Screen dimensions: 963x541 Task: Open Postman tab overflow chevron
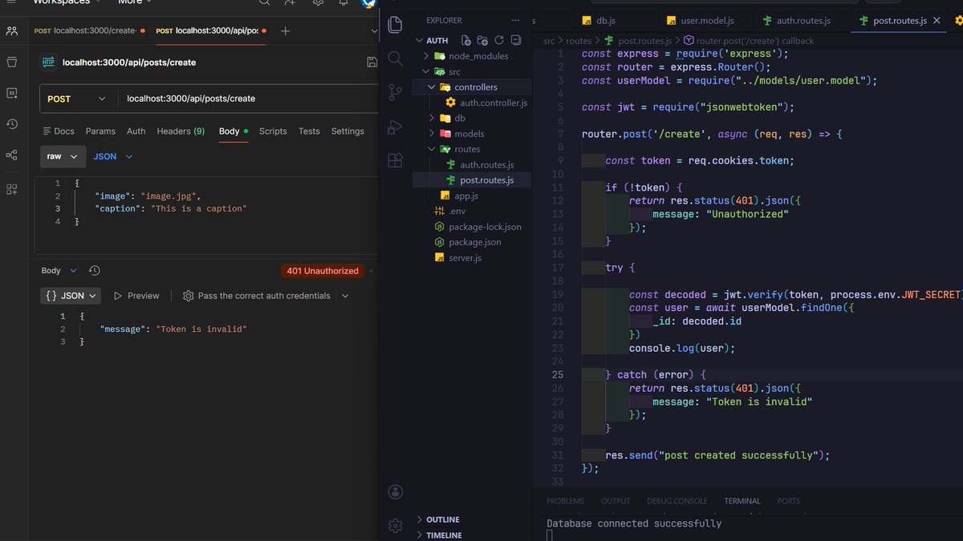[x=373, y=30]
